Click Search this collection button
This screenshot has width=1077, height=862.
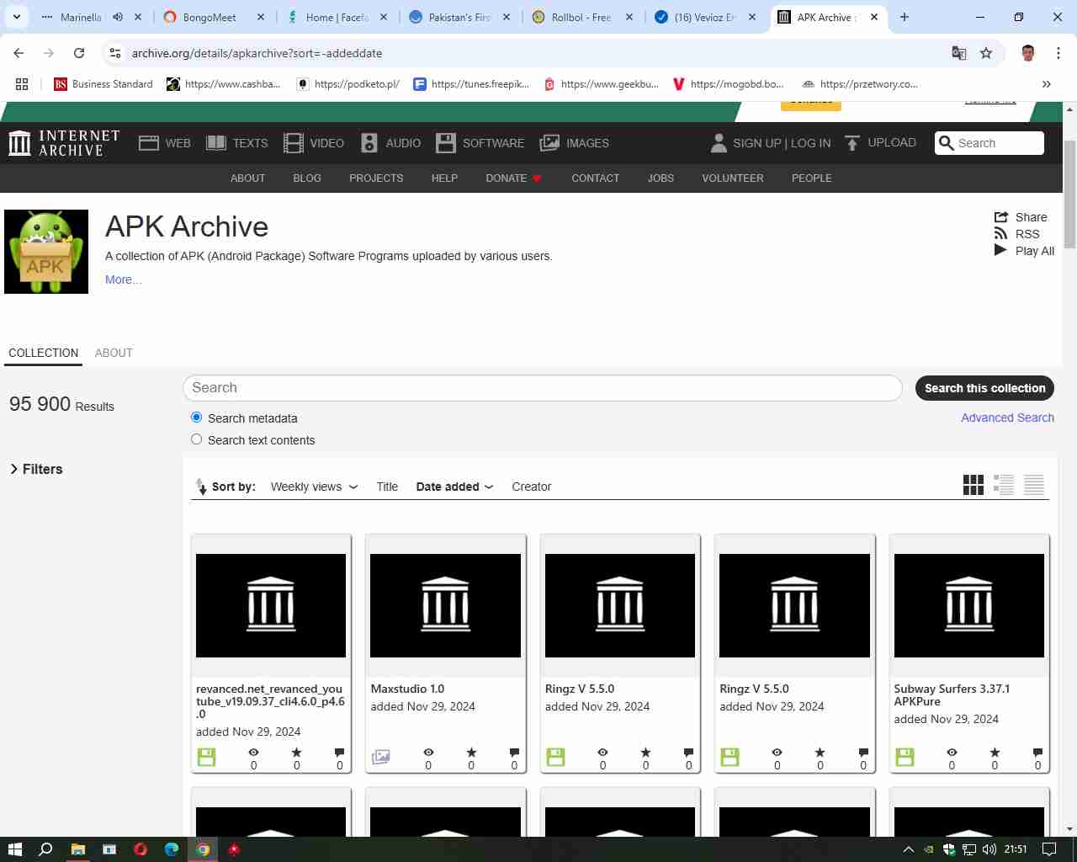(984, 388)
